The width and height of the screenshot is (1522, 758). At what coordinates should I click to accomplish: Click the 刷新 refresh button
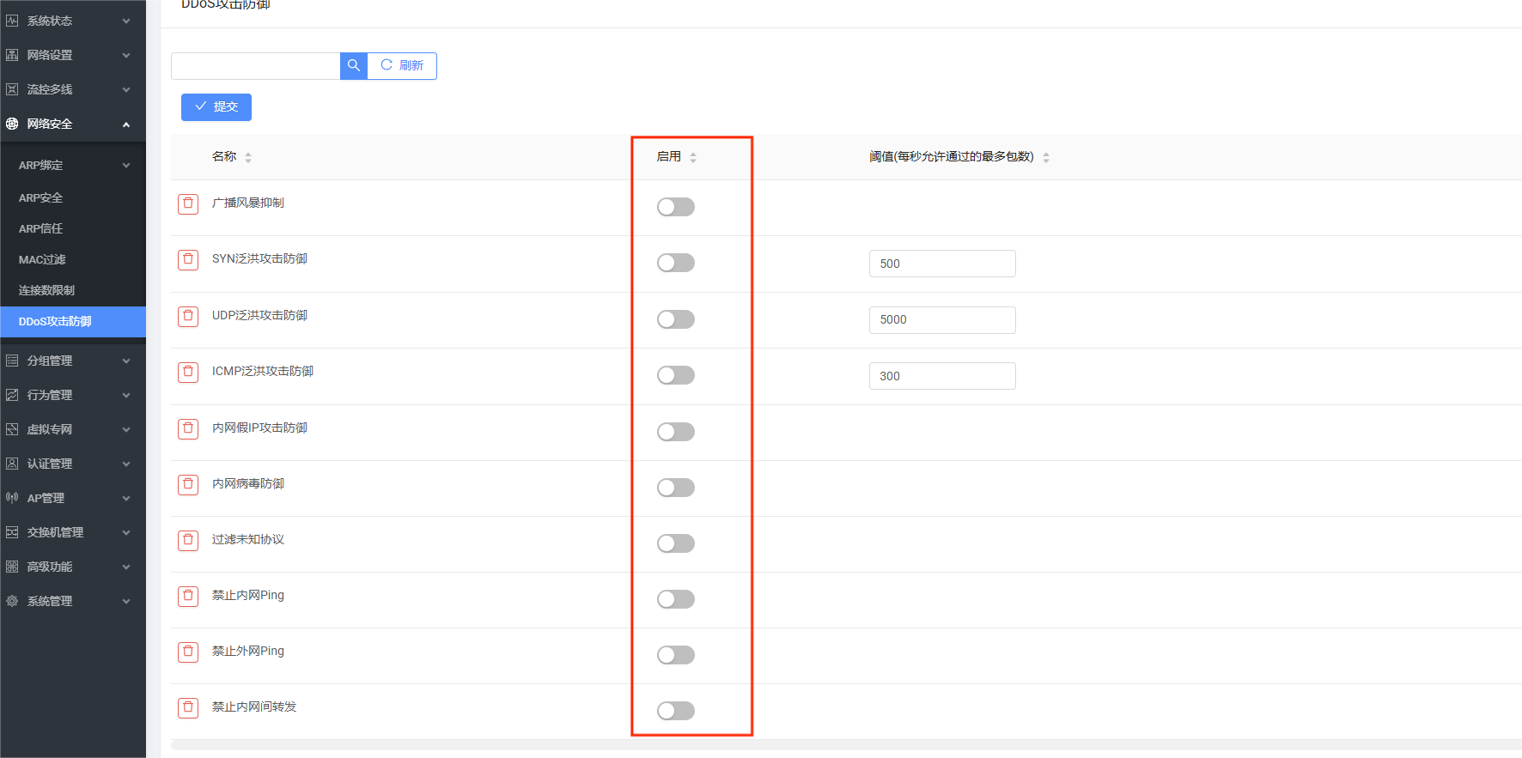(x=402, y=66)
